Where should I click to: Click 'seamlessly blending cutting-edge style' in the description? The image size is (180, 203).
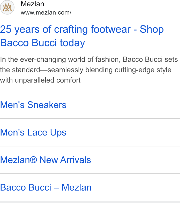pos(109,70)
